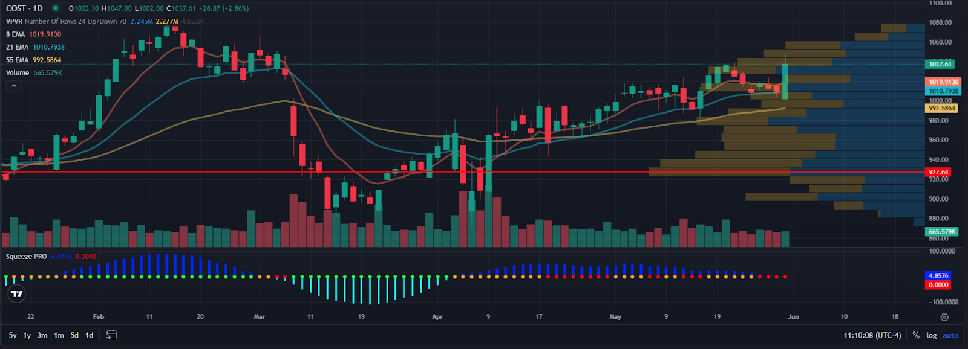Toggle log scale mode

(931, 335)
